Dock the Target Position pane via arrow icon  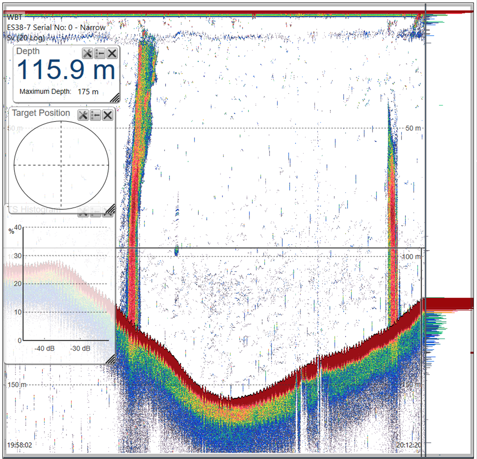click(x=95, y=115)
